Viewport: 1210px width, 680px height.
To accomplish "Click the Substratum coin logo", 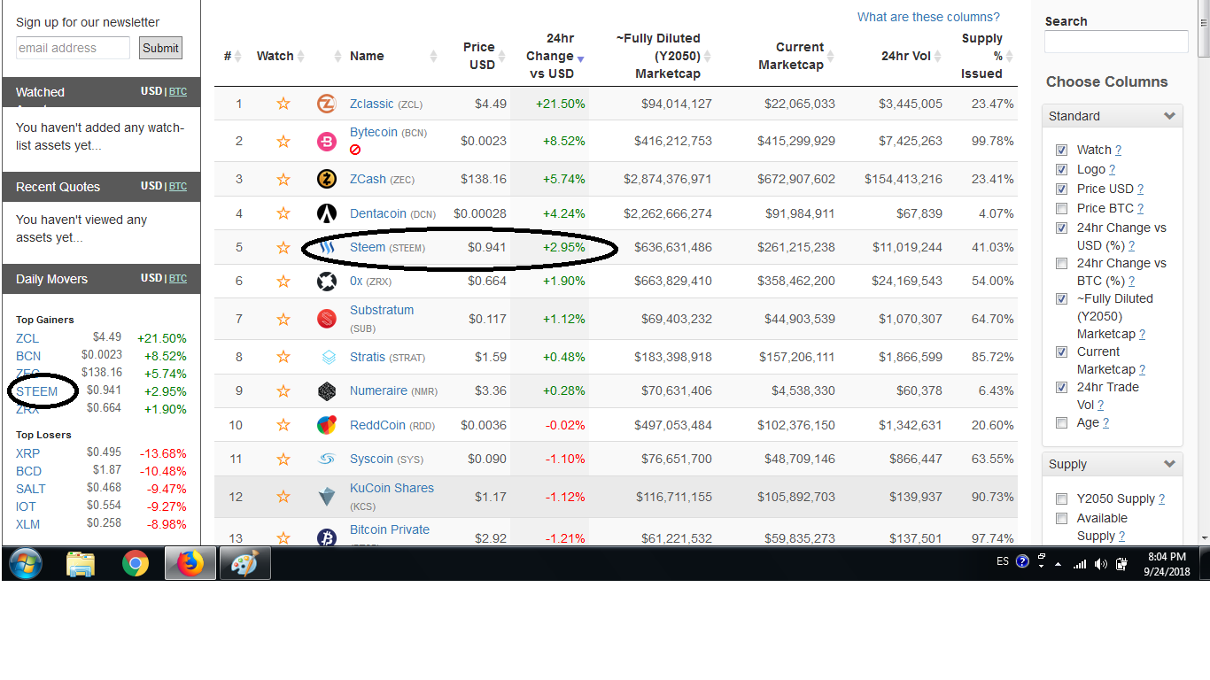I will (326, 319).
